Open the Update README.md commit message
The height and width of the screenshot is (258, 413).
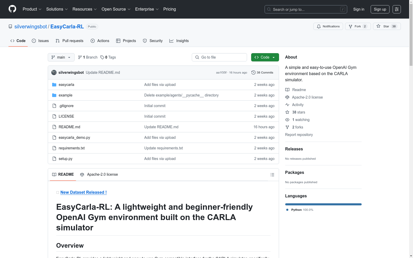pyautogui.click(x=103, y=72)
